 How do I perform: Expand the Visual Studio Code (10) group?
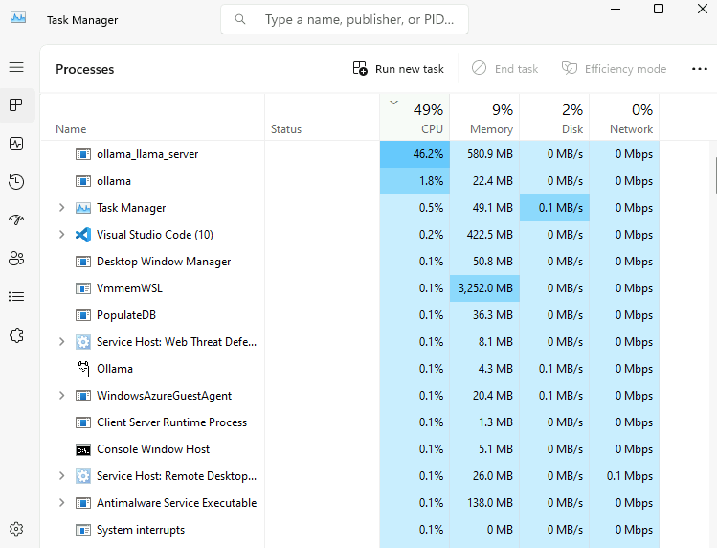click(x=61, y=235)
